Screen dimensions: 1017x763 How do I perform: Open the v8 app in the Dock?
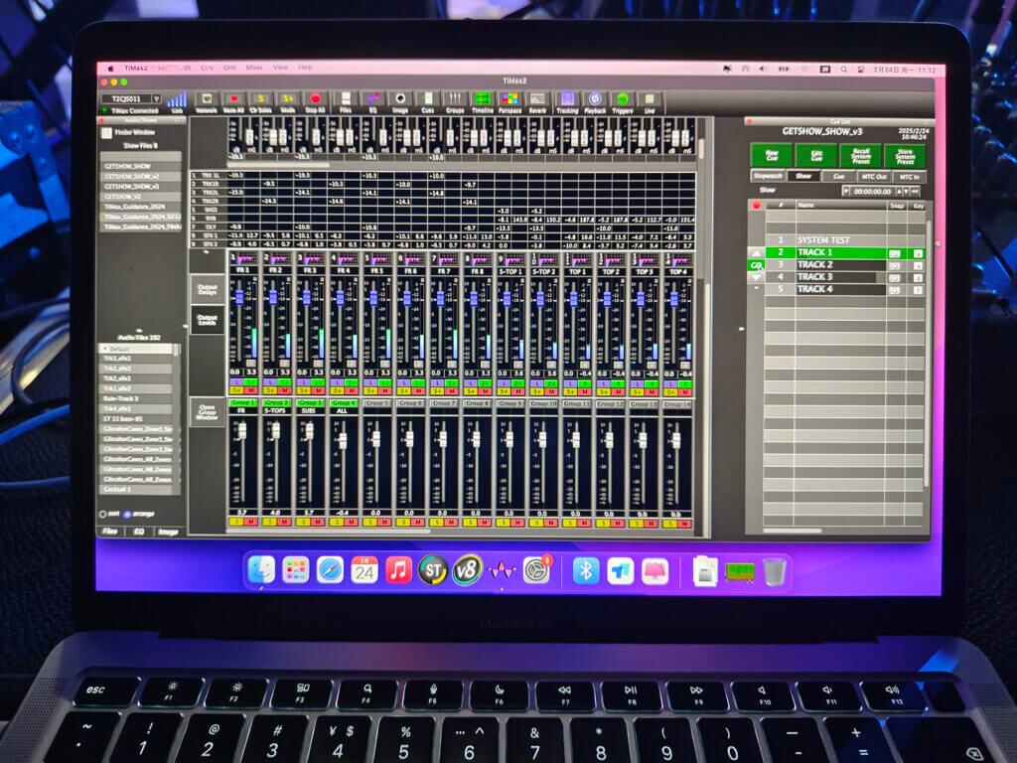[x=468, y=571]
